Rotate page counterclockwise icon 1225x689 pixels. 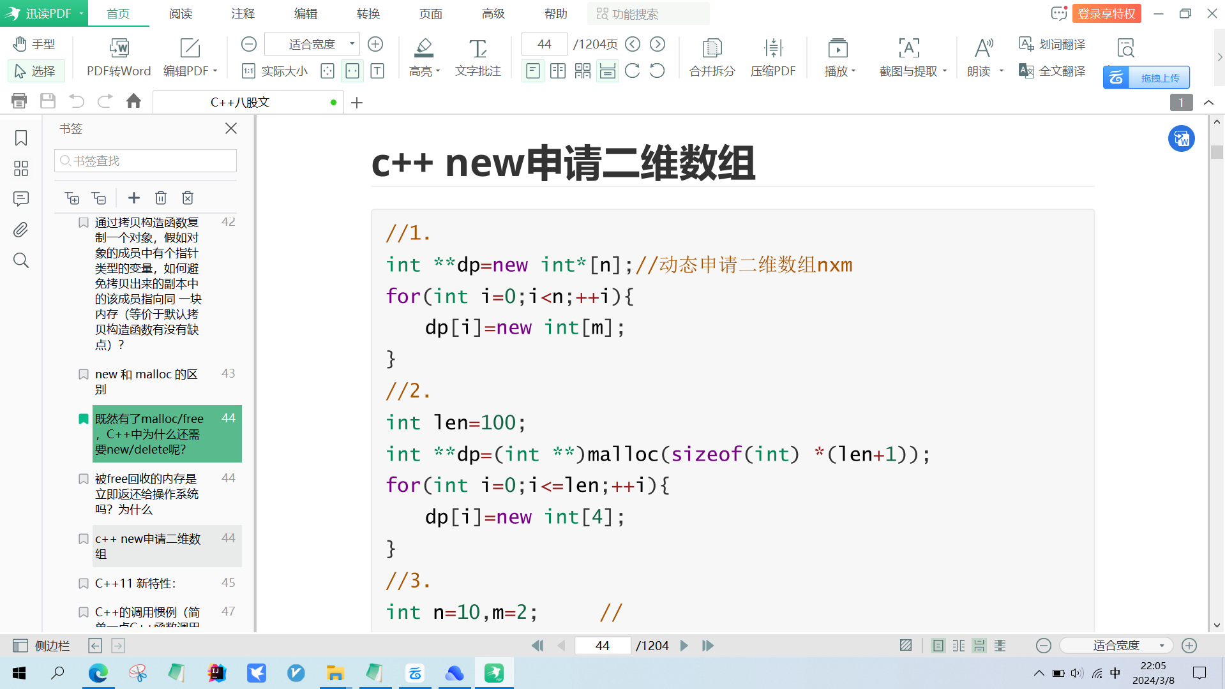pos(658,71)
